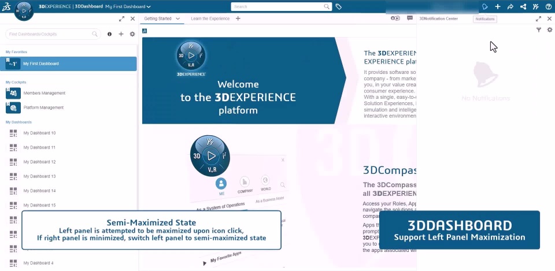Open the tag icon next to search
This screenshot has height=271, width=555.
click(x=338, y=6)
